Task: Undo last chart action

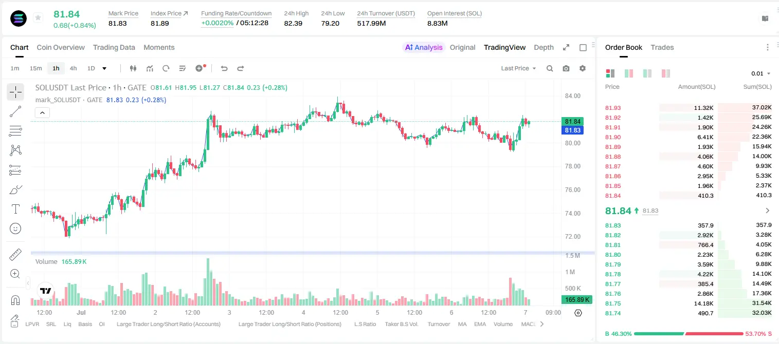Action: coord(224,68)
